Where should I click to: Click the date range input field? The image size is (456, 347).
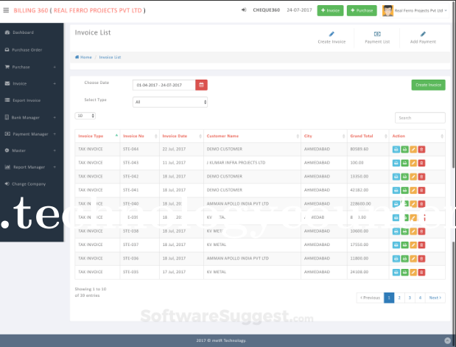pyautogui.click(x=164, y=85)
